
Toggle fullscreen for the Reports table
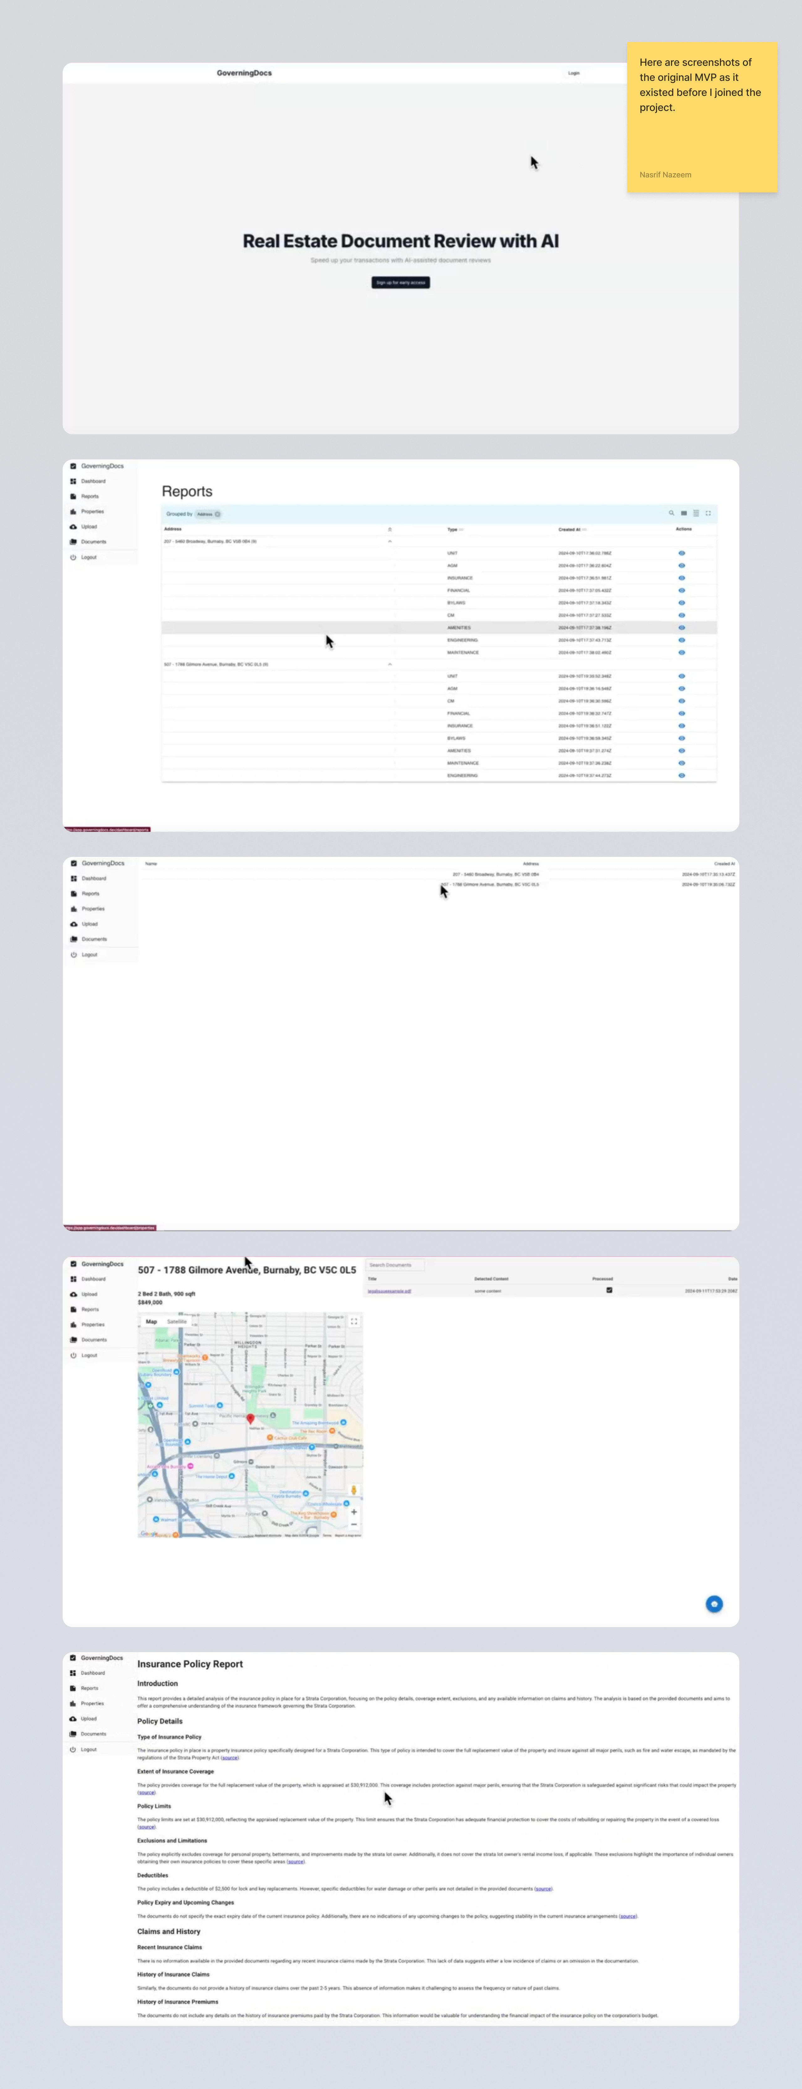pos(708,513)
